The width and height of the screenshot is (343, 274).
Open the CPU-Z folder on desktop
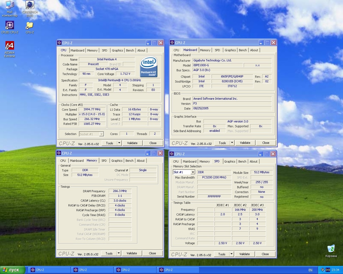click(30, 27)
